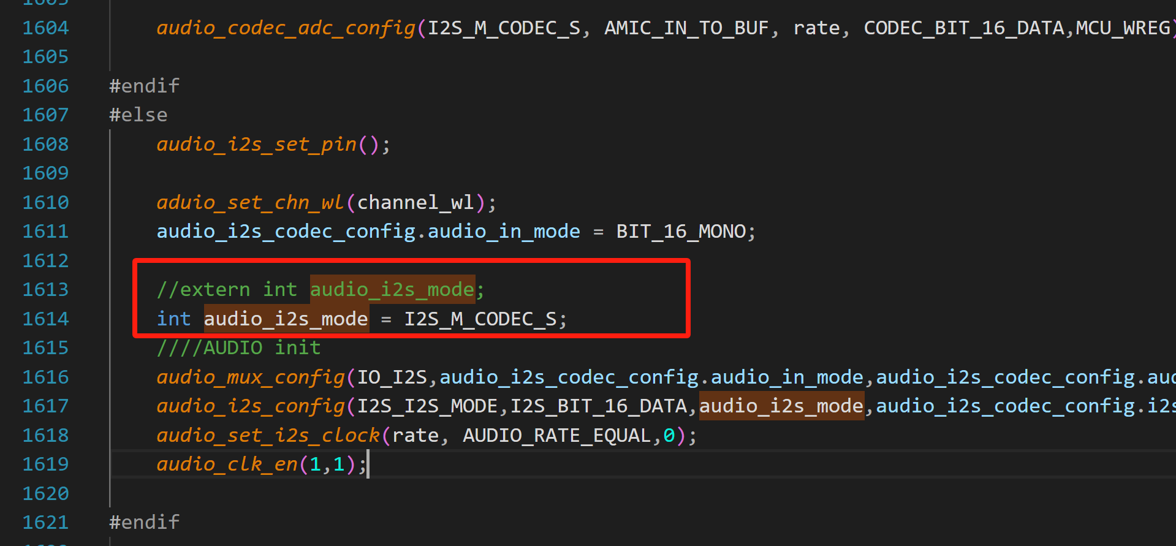
Task: Click CODEC_BIT_16_DATA argument
Action: point(963,28)
